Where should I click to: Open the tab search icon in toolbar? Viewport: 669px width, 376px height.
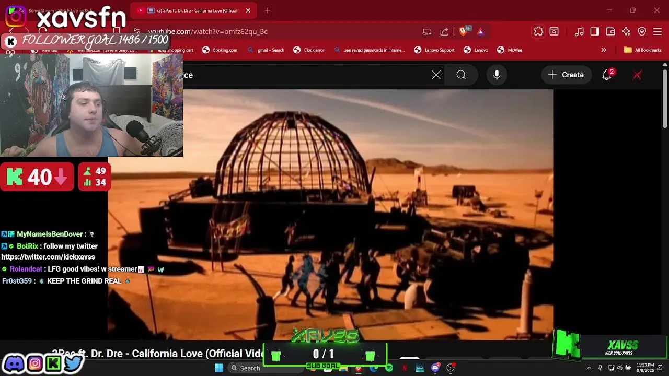(554, 32)
